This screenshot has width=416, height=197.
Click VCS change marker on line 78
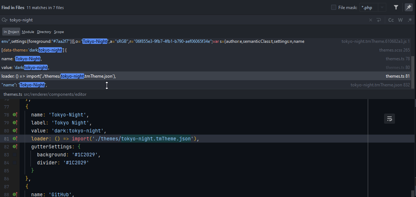[x=15, y=115]
